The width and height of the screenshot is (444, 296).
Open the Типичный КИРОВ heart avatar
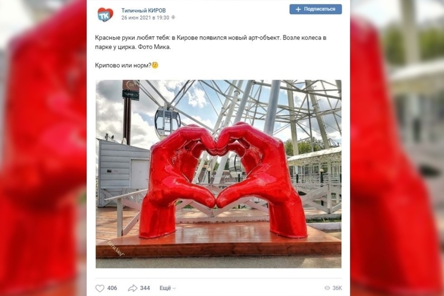pos(105,14)
